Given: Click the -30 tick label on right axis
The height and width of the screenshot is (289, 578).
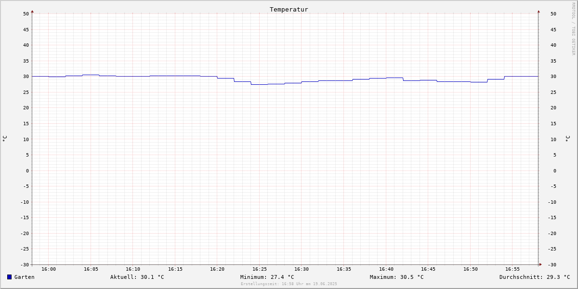Looking at the screenshot, I should tap(552, 265).
